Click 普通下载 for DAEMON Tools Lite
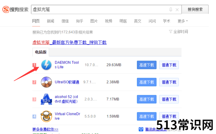 pyautogui.click(x=169, y=65)
